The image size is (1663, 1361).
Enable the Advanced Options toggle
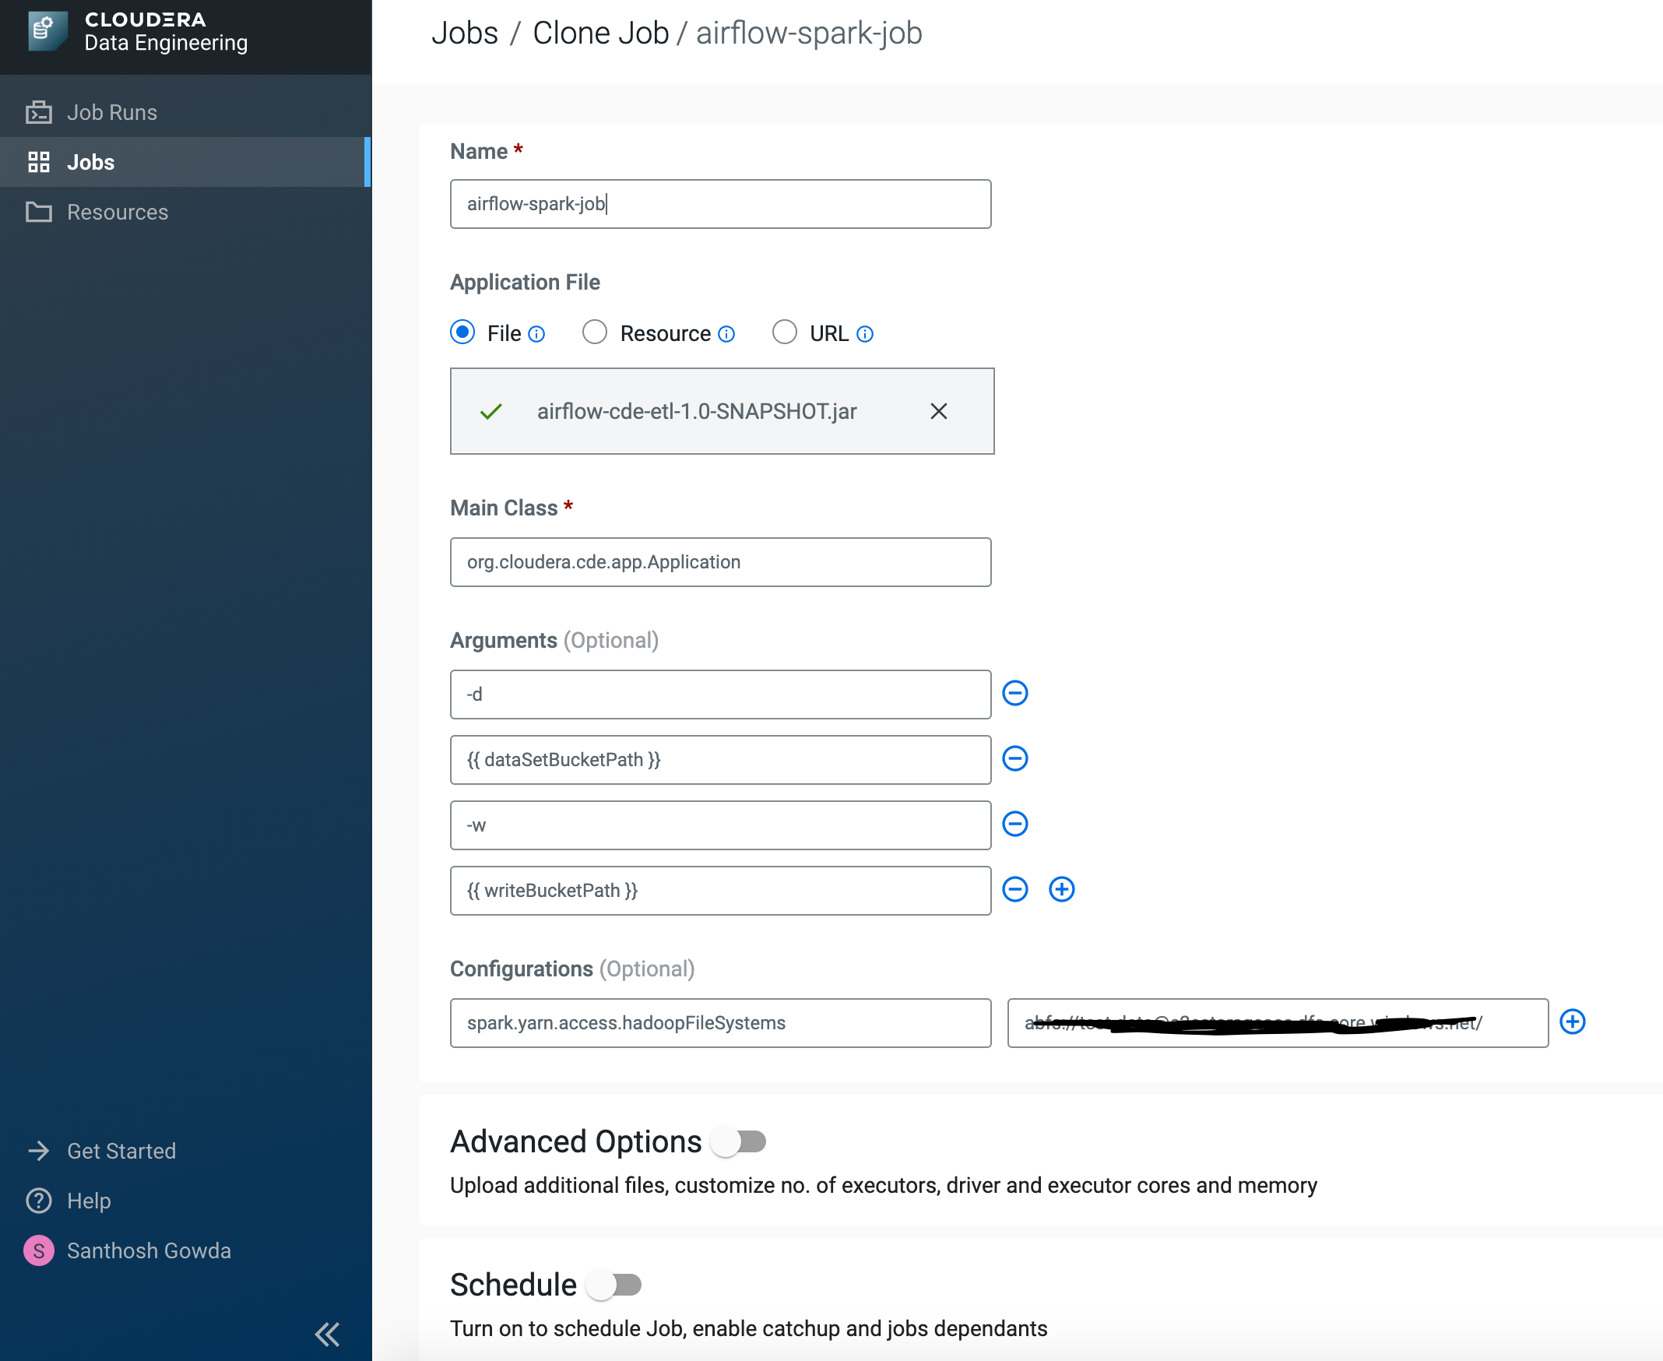(739, 1141)
